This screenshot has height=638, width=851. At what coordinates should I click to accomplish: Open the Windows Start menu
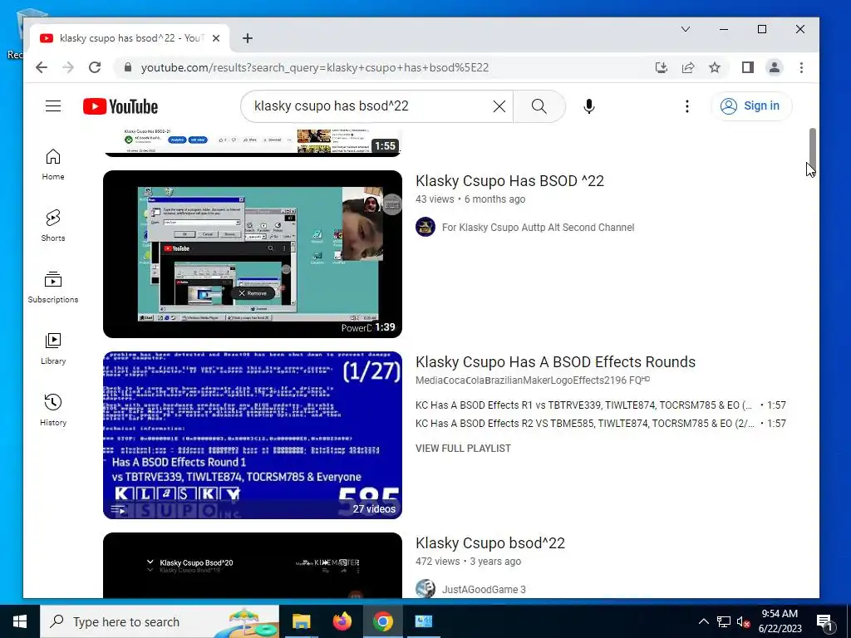(20, 621)
